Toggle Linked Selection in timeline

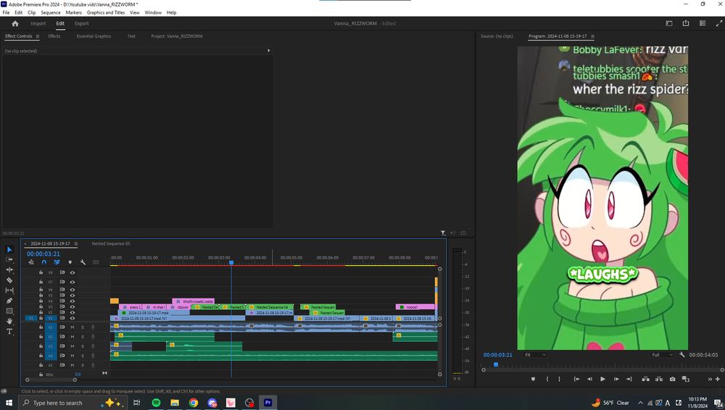click(57, 262)
